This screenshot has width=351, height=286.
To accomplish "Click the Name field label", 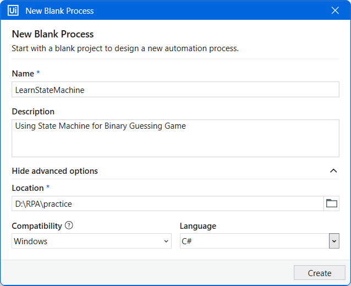I will [x=23, y=73].
